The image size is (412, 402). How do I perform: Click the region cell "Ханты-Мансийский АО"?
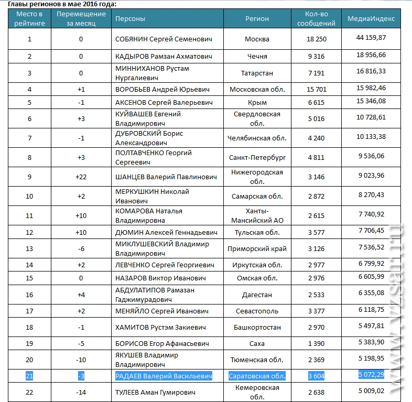coord(257,216)
